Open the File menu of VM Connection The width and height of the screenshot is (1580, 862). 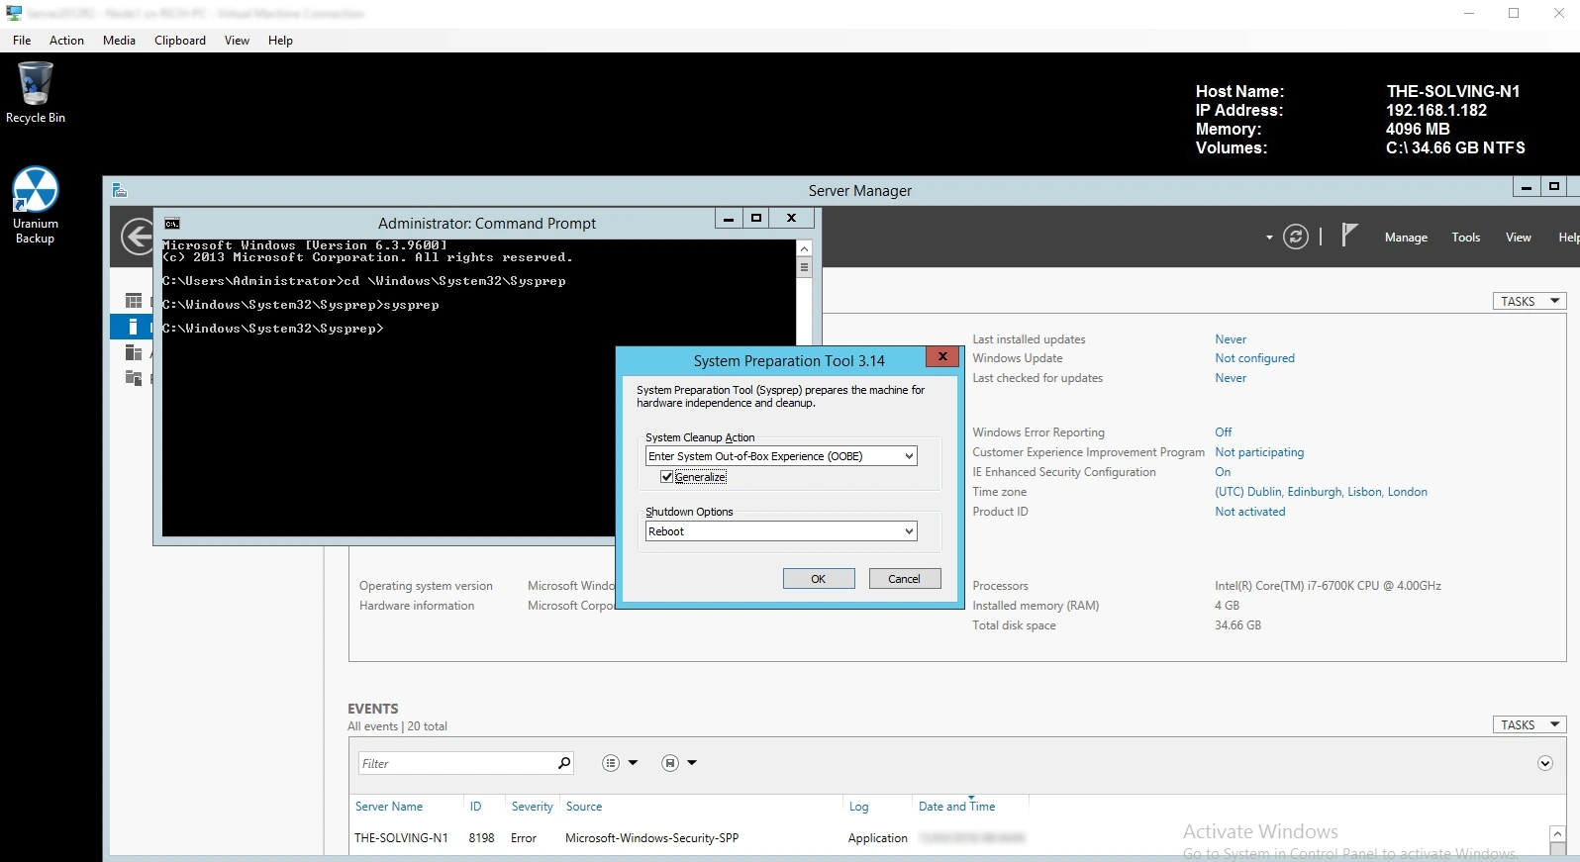[x=22, y=41]
